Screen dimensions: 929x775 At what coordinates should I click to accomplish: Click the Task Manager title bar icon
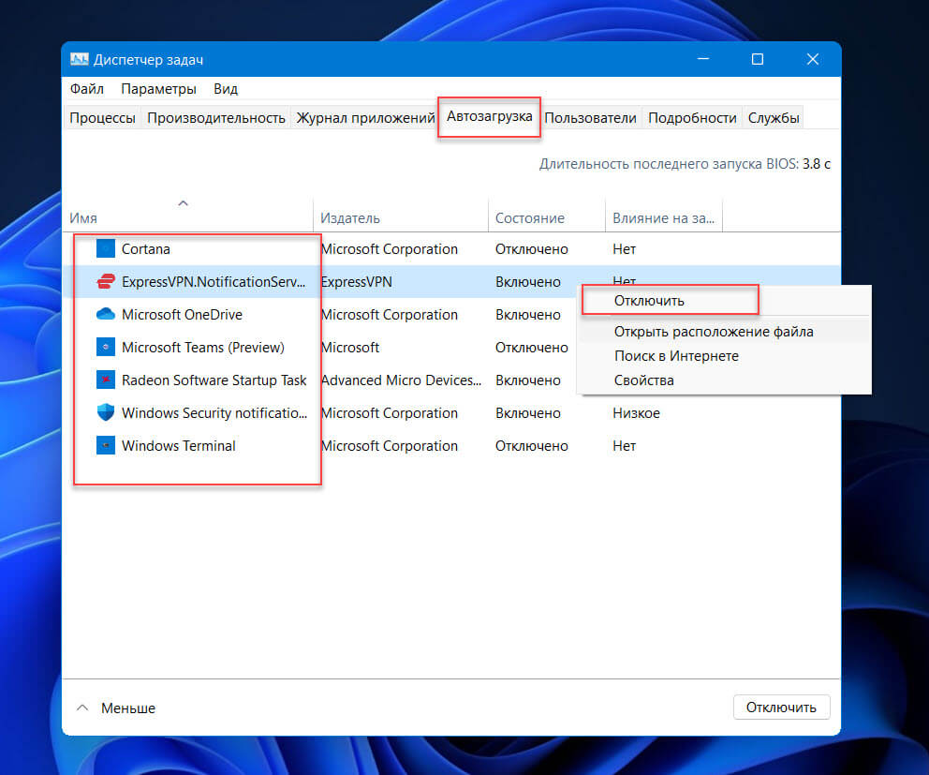point(79,59)
